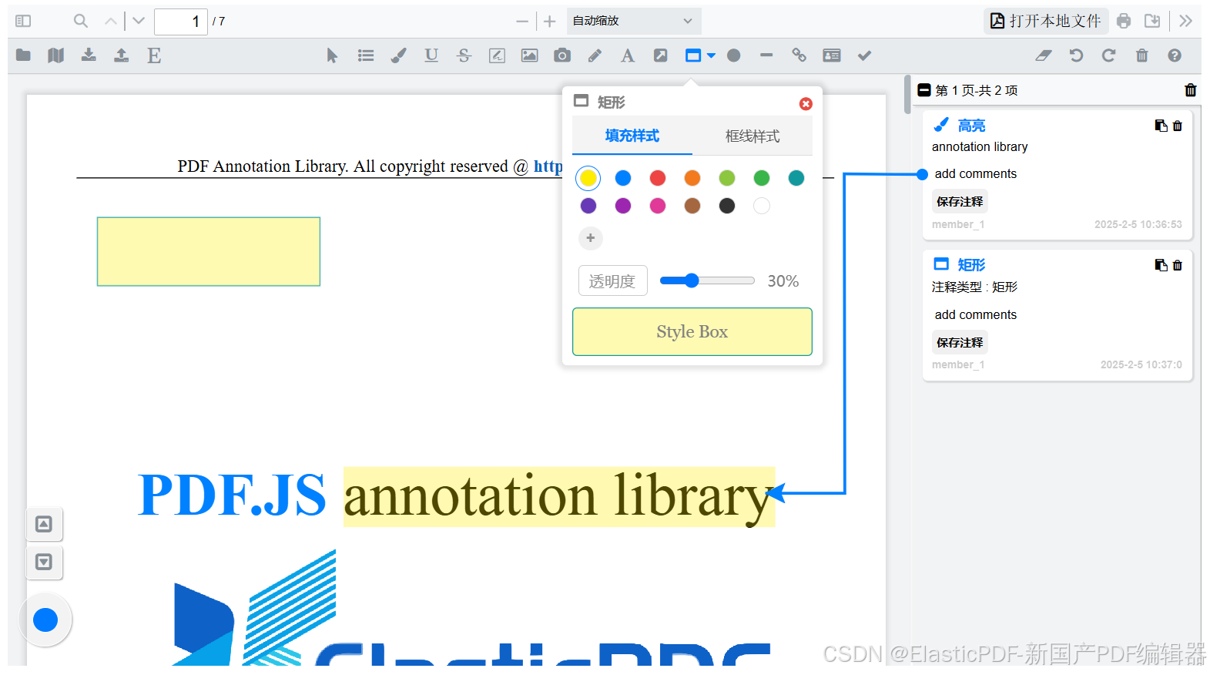Select the freehand pencil tool

pyautogui.click(x=595, y=55)
